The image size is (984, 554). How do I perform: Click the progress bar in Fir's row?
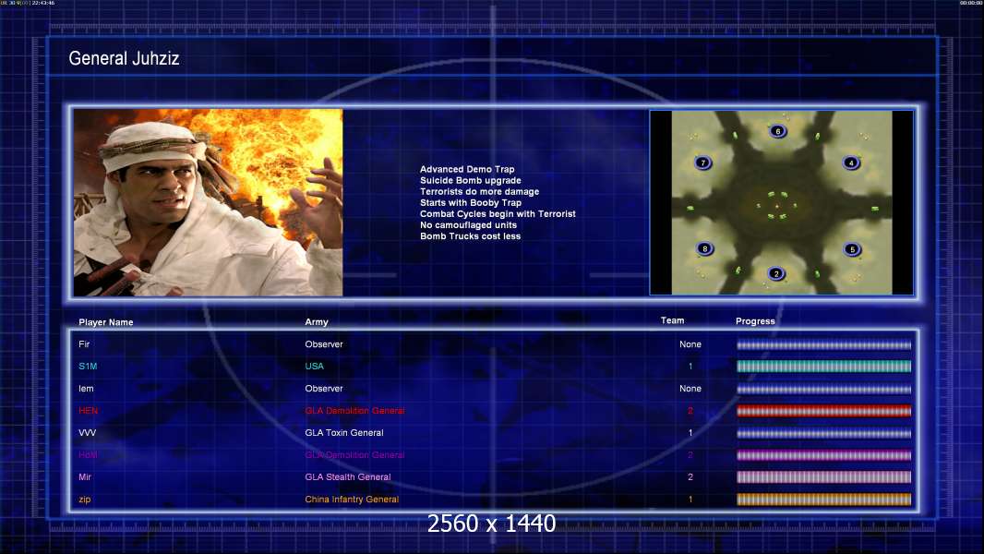click(824, 344)
